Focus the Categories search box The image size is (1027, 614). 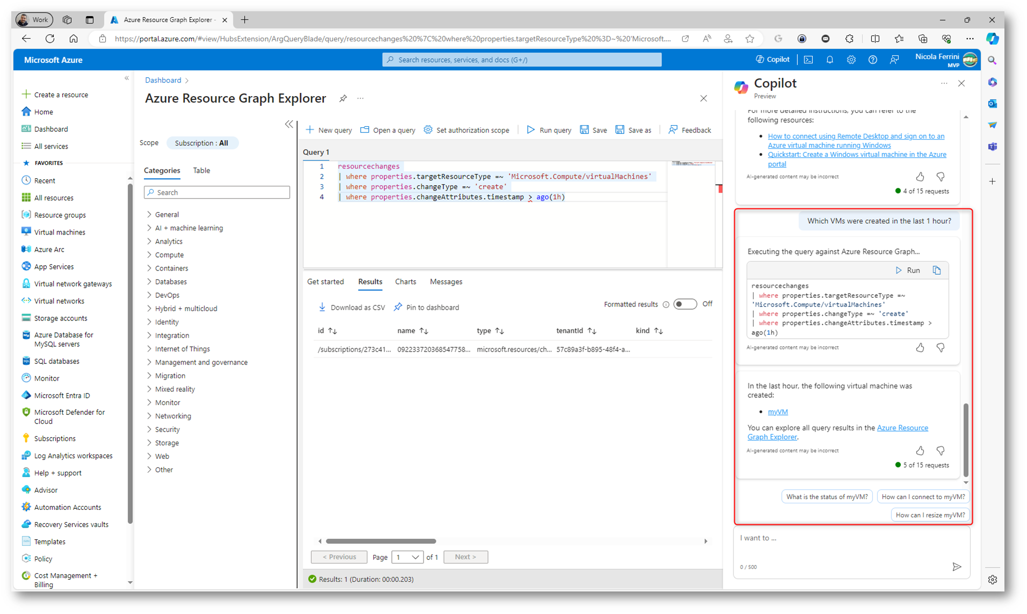coord(217,192)
